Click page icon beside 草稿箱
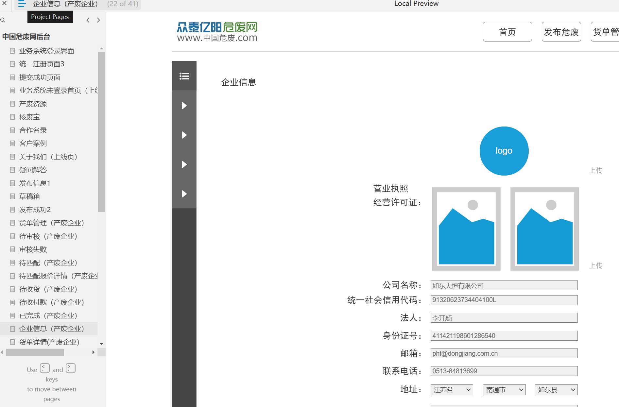The height and width of the screenshot is (407, 619). tap(12, 196)
